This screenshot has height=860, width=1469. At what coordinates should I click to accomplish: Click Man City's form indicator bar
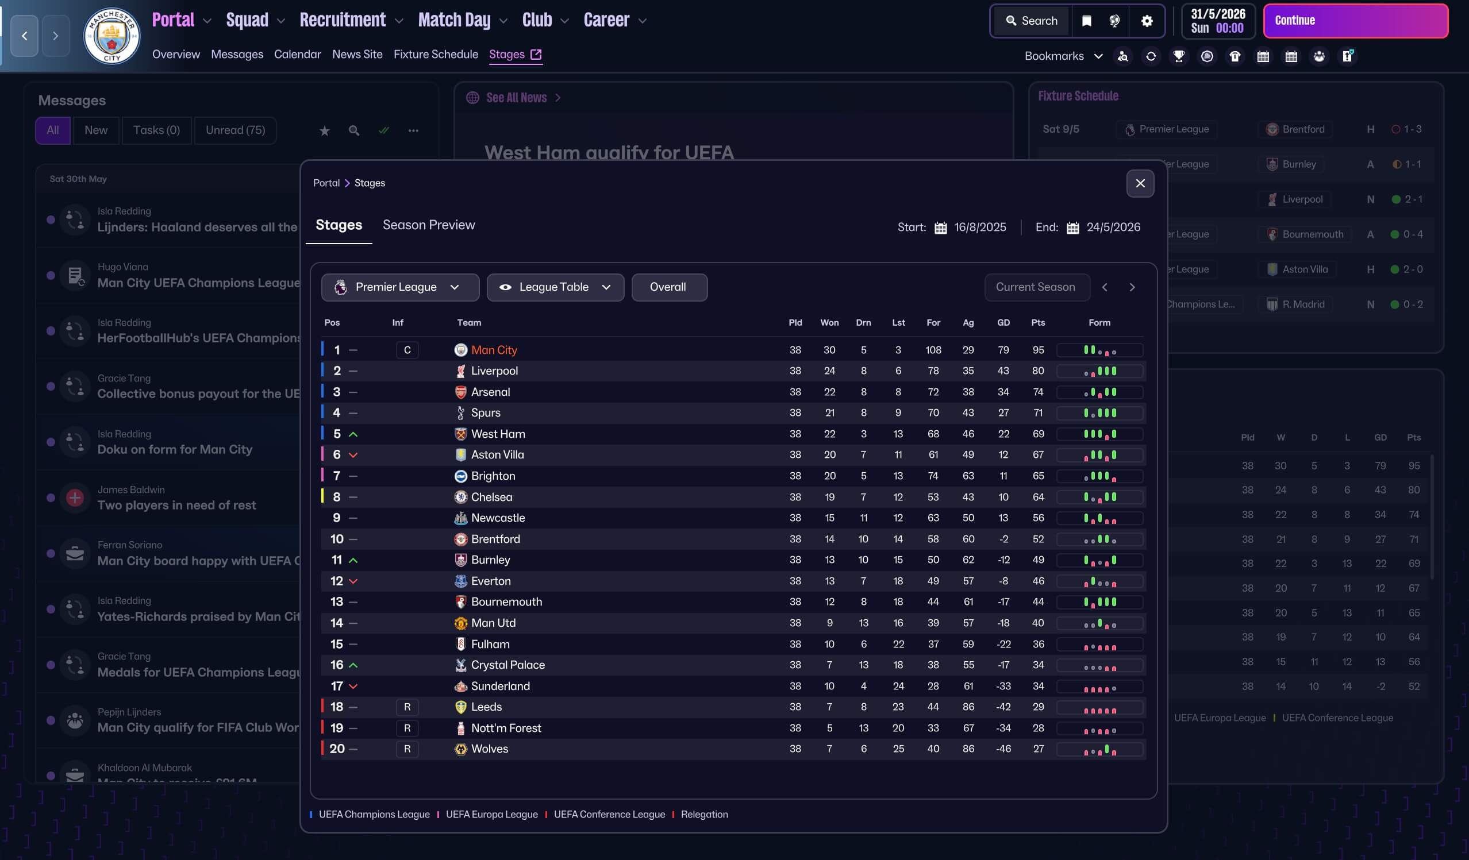pos(1099,350)
